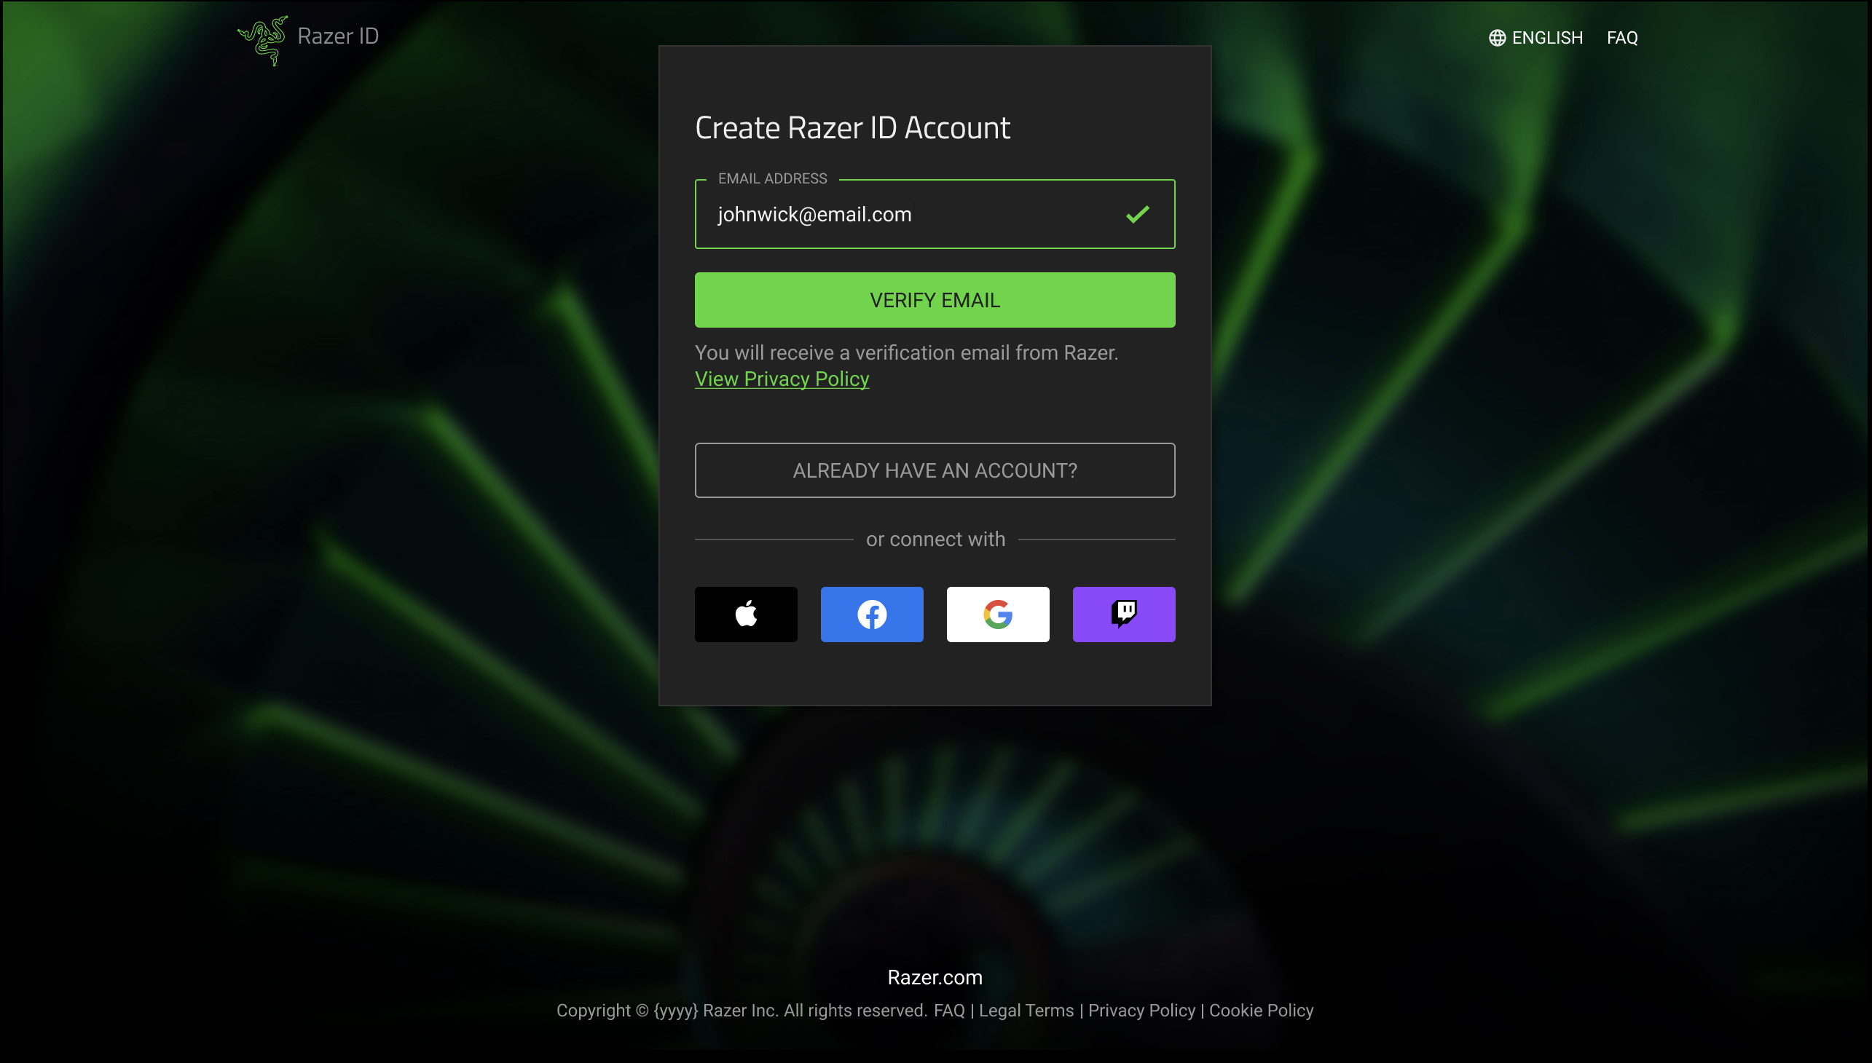Open the Privacy Policy footer link
The image size is (1872, 1063).
tap(1141, 1011)
